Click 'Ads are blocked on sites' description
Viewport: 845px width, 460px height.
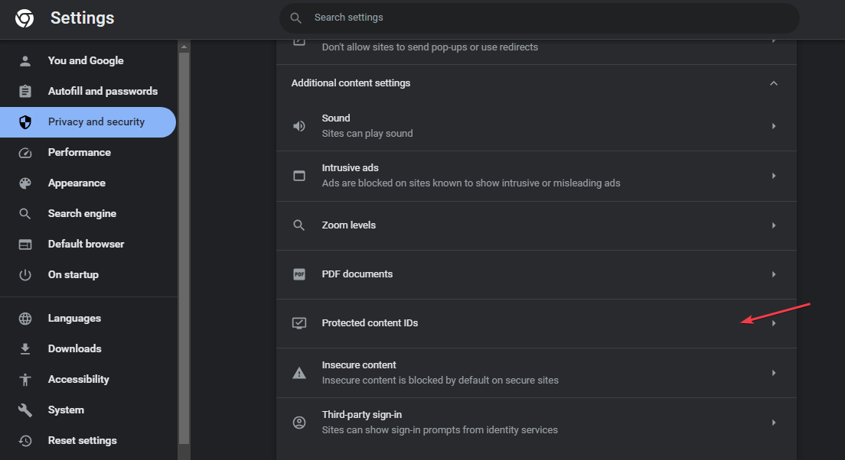(471, 183)
